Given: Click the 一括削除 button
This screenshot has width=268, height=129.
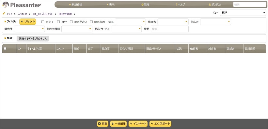Looking at the screenshot, I should (118, 124).
